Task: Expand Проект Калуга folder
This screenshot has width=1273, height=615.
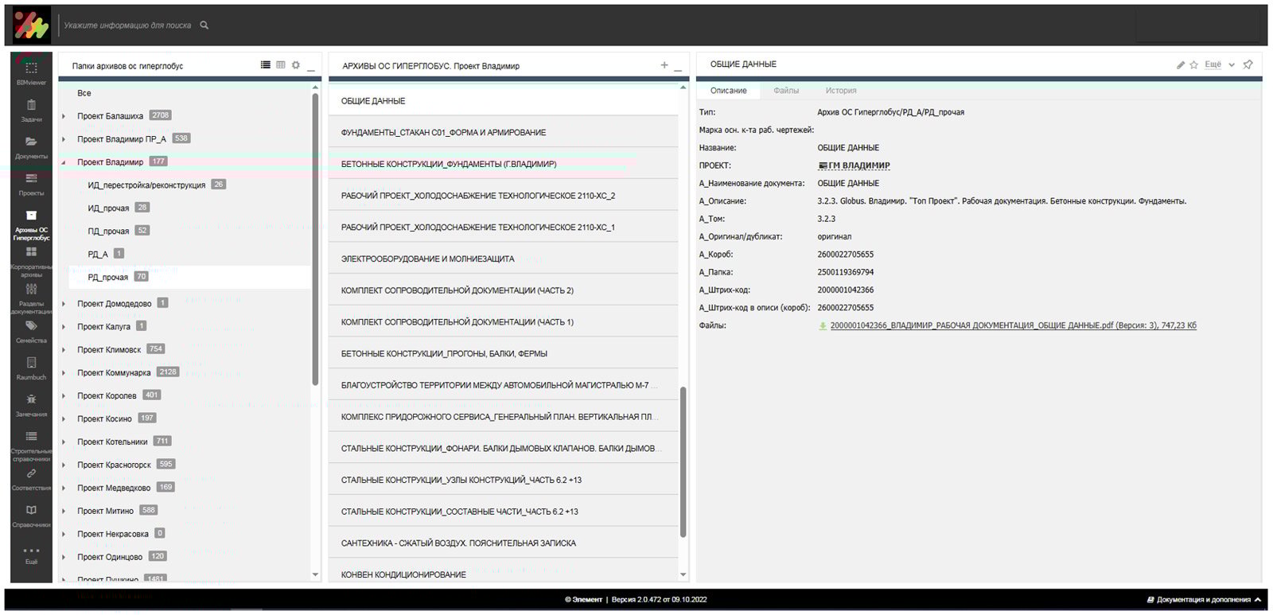Action: pos(64,327)
